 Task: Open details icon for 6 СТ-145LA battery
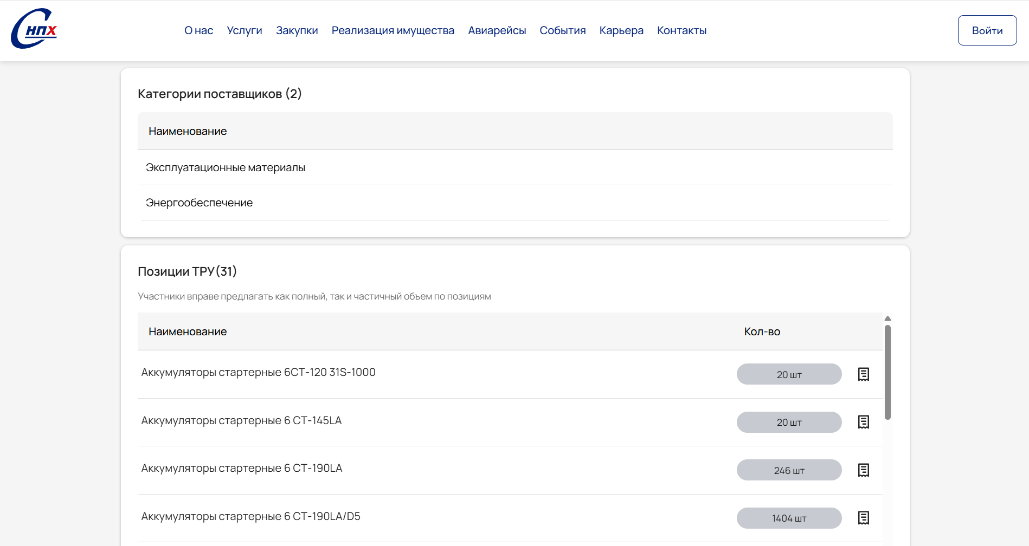click(x=864, y=422)
